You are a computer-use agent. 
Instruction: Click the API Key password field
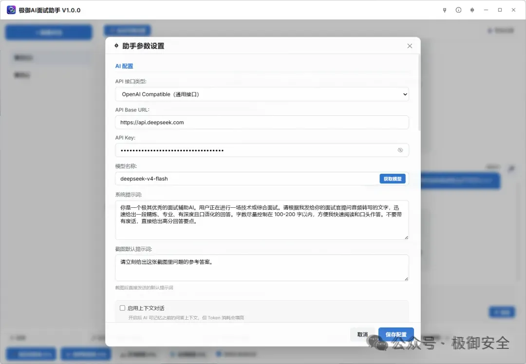[x=262, y=150]
